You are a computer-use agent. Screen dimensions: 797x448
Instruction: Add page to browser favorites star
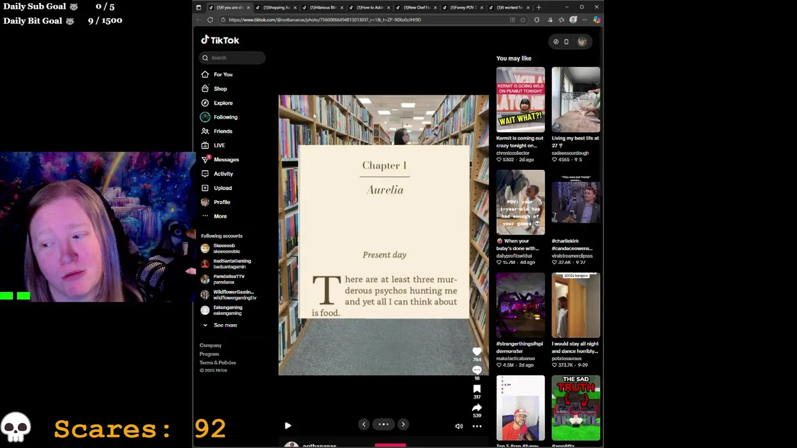point(522,20)
